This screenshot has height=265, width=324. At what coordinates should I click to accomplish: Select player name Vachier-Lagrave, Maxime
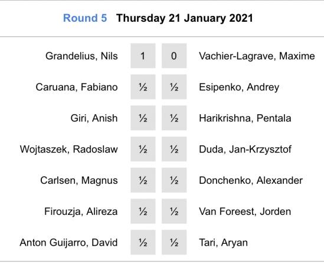257,56
